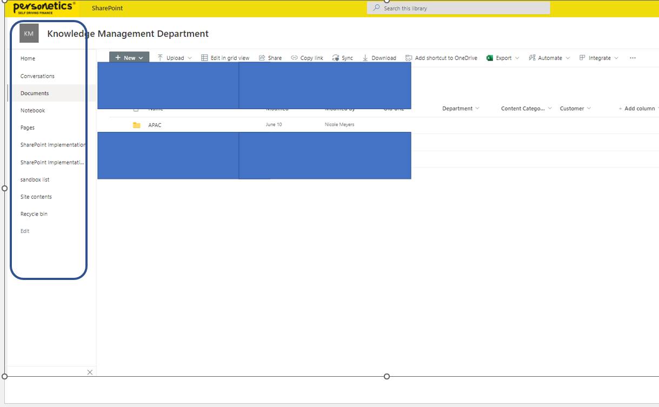Viewport: 659px width, 407px height.
Task: Download the library contents
Action: tap(379, 58)
